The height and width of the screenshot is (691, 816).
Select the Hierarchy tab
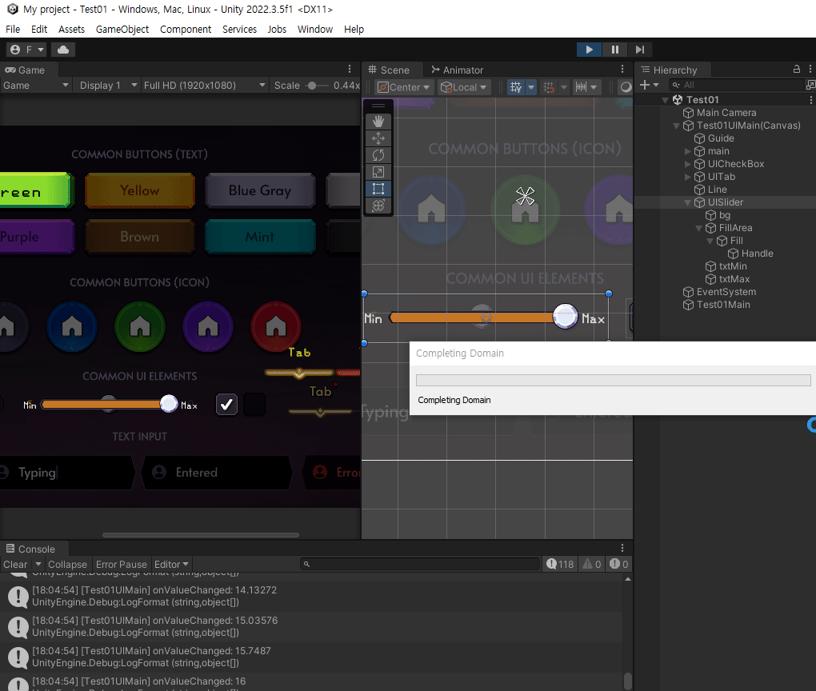click(670, 70)
